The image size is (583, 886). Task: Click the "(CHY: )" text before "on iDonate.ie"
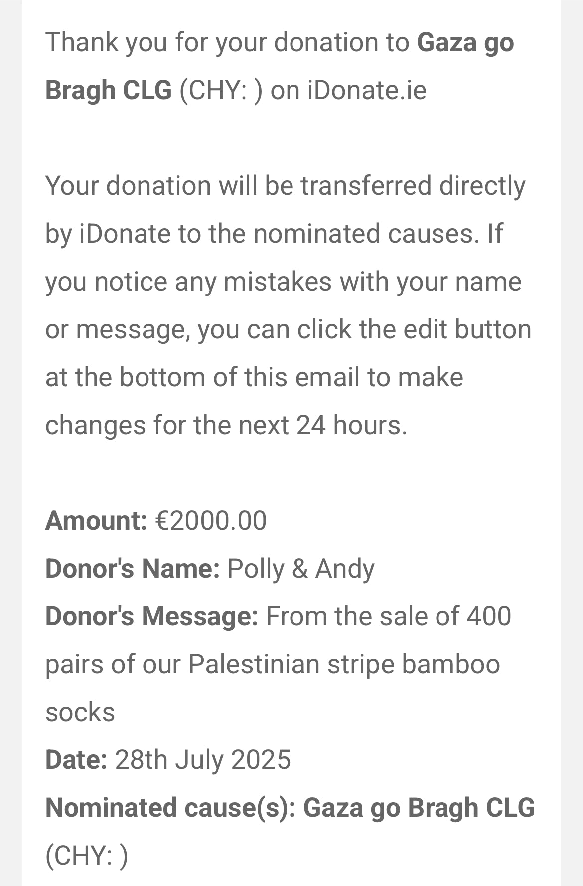pyautogui.click(x=220, y=90)
